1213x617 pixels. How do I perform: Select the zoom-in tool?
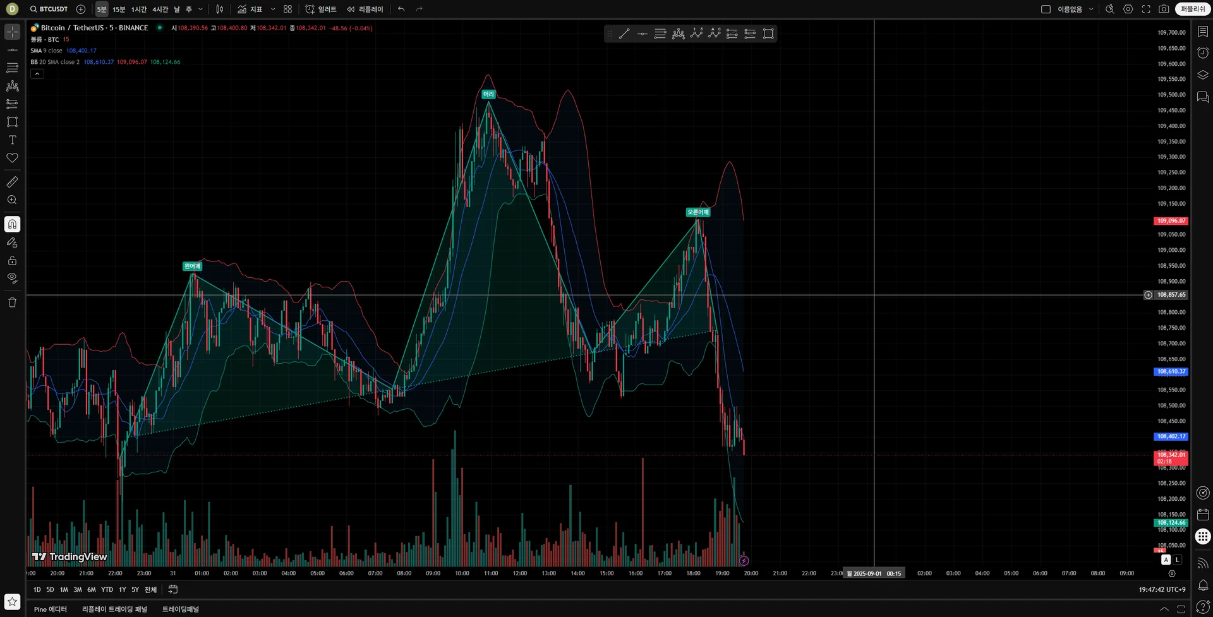click(12, 200)
